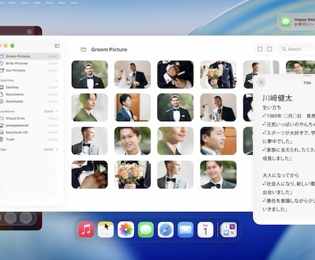Click the Groom Picture window title
315x260 pixels.
(109, 49)
